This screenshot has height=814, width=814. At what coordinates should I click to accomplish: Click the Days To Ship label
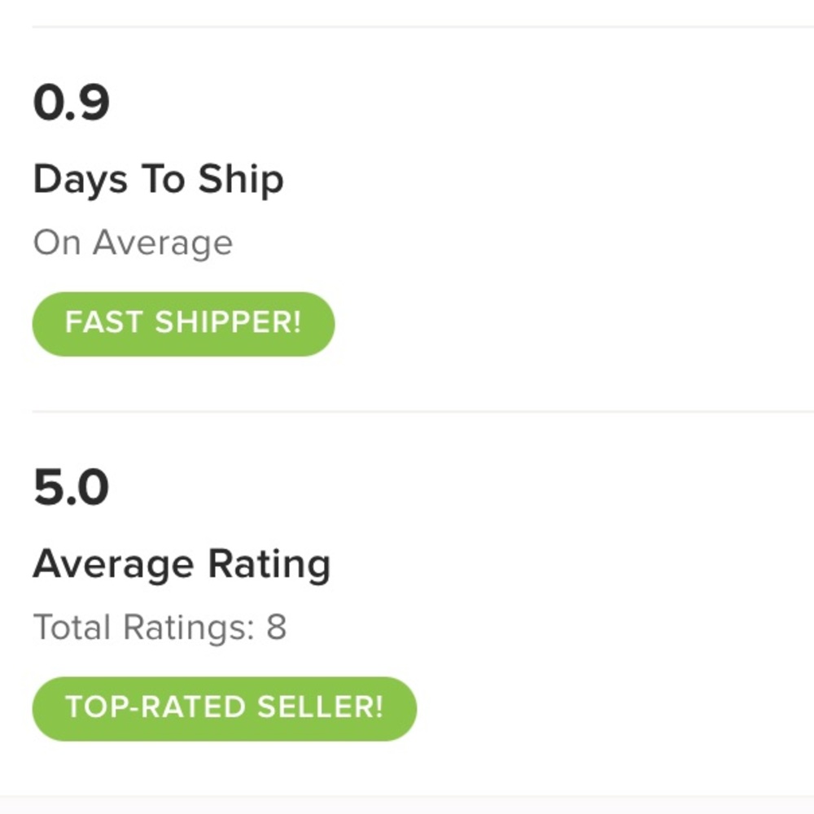coord(158,178)
